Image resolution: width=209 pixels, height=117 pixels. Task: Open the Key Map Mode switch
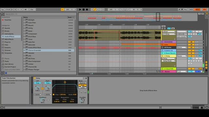click(x=185, y=9)
